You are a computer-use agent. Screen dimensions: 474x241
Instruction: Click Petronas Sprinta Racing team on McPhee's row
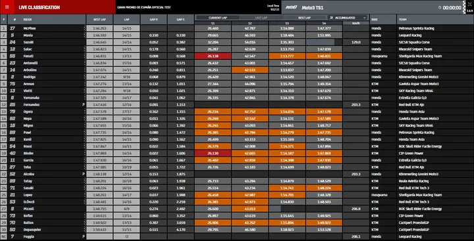pyautogui.click(x=416, y=28)
